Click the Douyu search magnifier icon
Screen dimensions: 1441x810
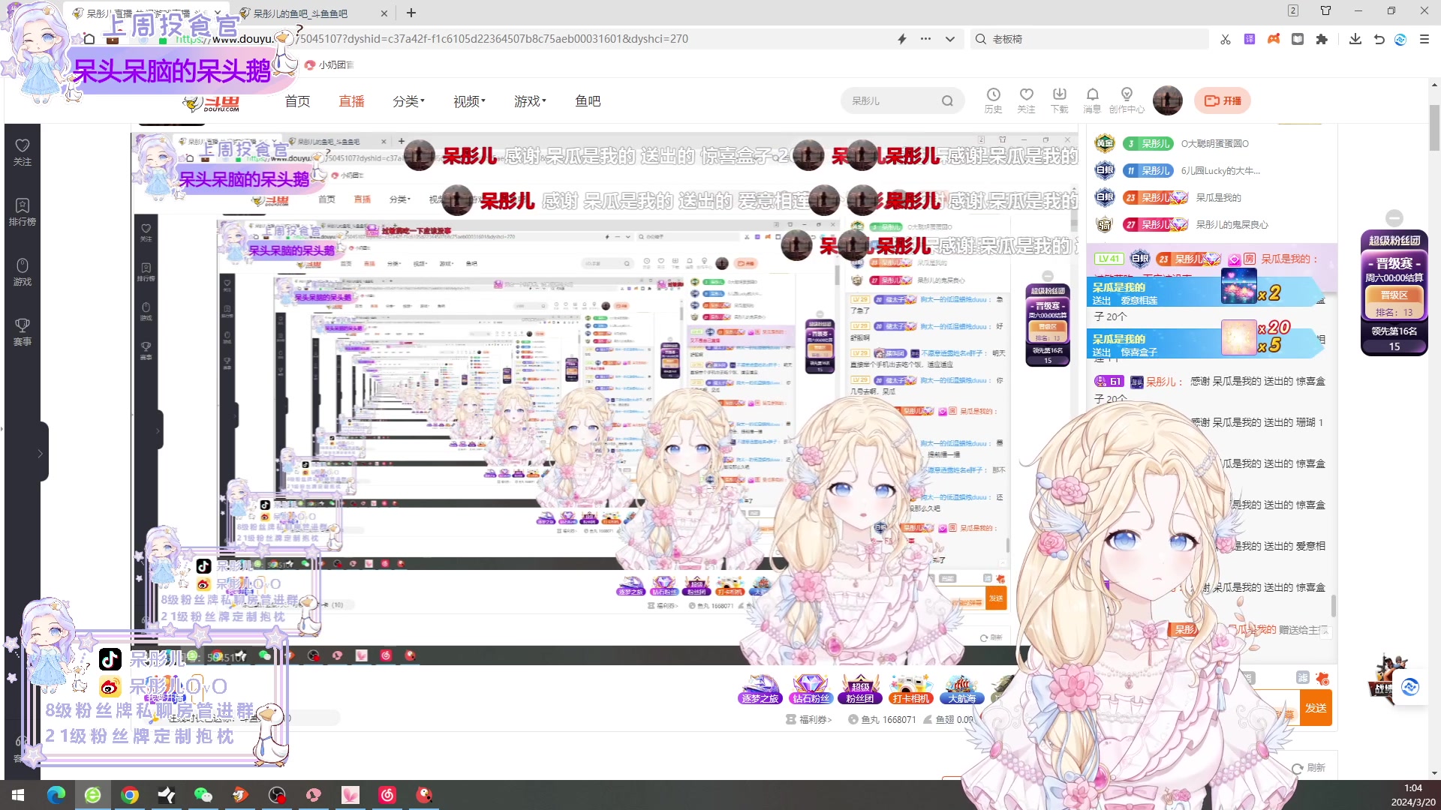tap(947, 100)
